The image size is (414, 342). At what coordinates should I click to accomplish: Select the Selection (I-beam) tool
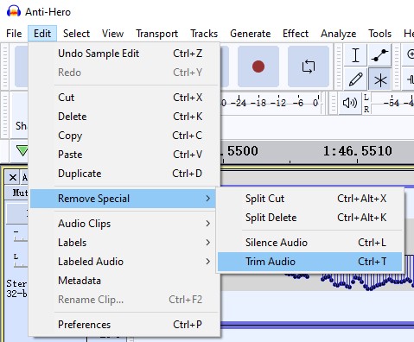click(x=355, y=55)
